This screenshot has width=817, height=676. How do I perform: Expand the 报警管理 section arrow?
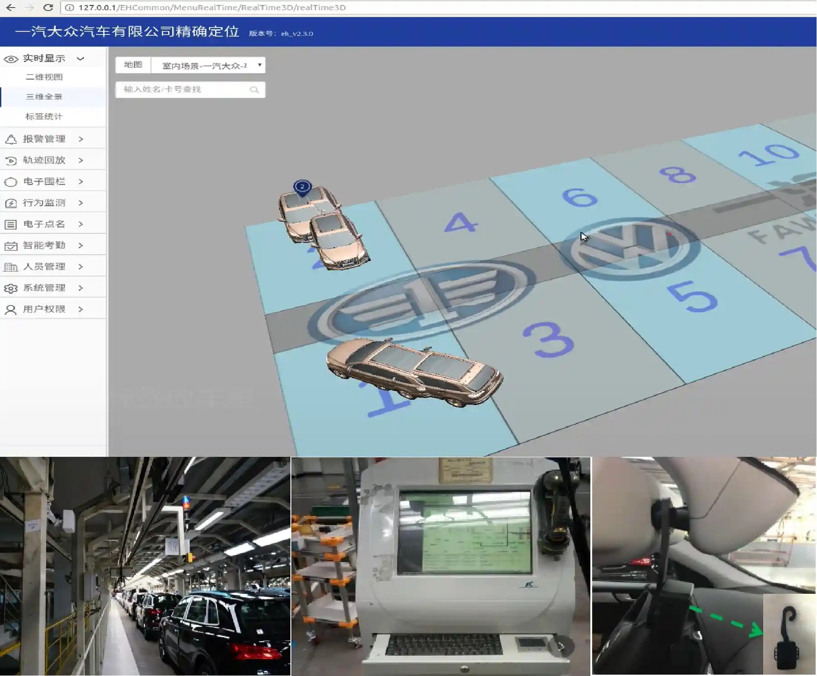pos(81,138)
